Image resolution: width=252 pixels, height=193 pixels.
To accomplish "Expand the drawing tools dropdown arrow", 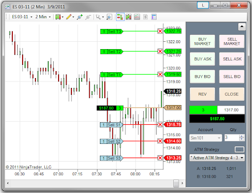I will coord(73,17).
